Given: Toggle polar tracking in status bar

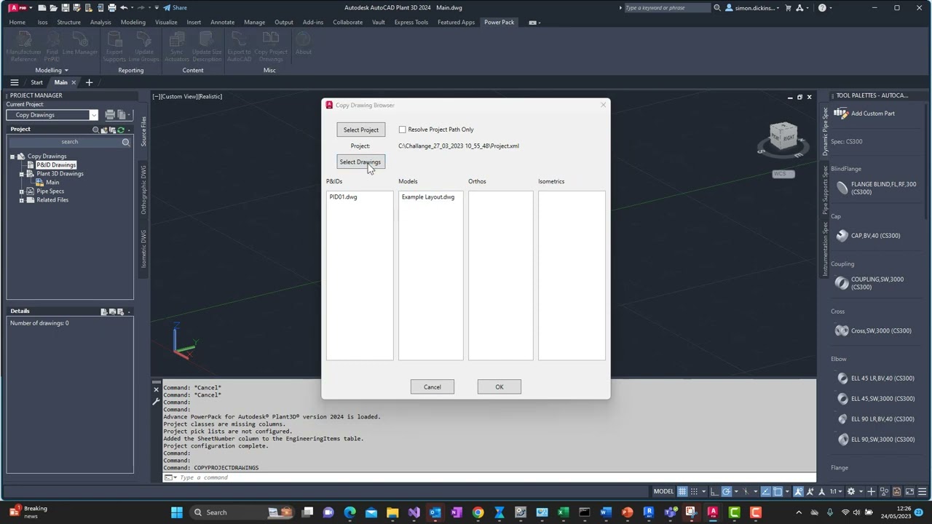Looking at the screenshot, I should coord(727,491).
